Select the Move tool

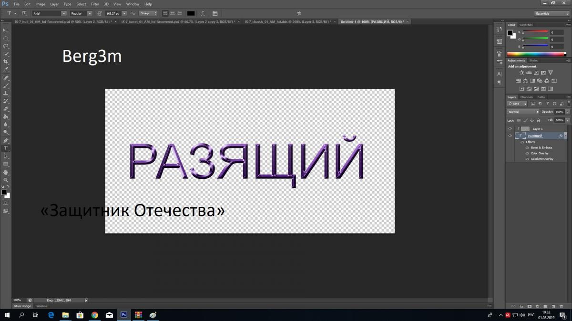coord(6,30)
